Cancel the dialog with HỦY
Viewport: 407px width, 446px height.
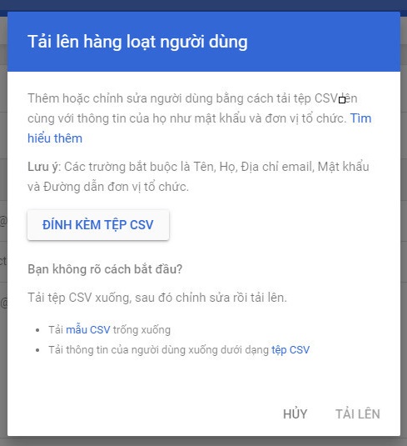click(295, 413)
